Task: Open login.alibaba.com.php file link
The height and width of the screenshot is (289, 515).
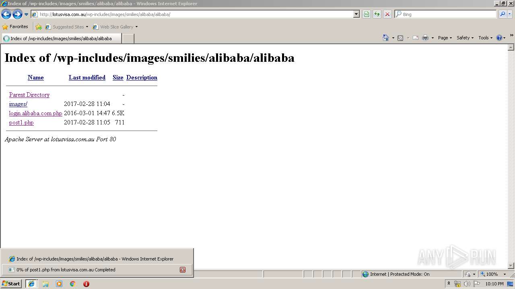Action: click(x=35, y=113)
